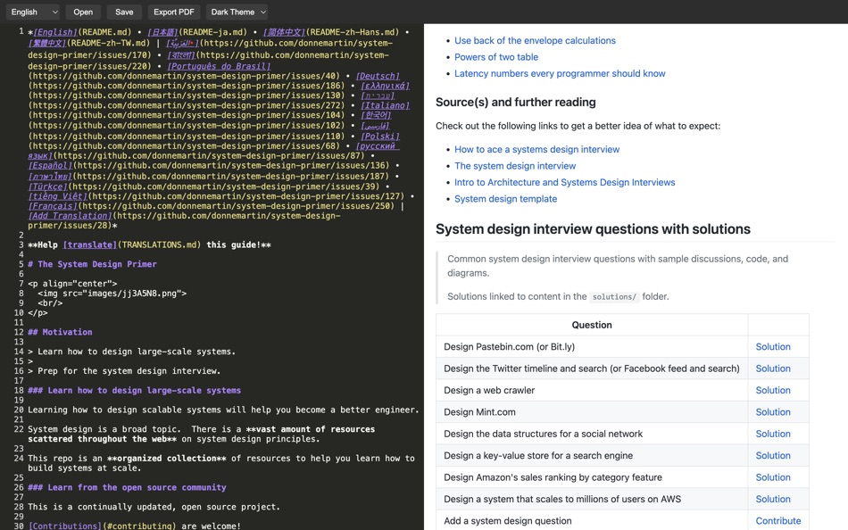The height and width of the screenshot is (530, 848).
Task: Open the Solution for Design Pastebin.com
Action: pyautogui.click(x=773, y=346)
